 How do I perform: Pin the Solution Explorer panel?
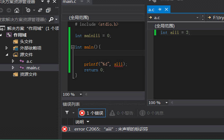click(48, 2)
